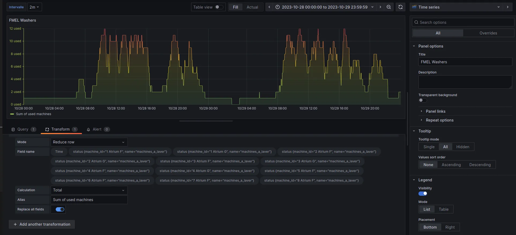This screenshot has height=235, width=516.
Task: Choose None values sort order
Action: (428, 165)
